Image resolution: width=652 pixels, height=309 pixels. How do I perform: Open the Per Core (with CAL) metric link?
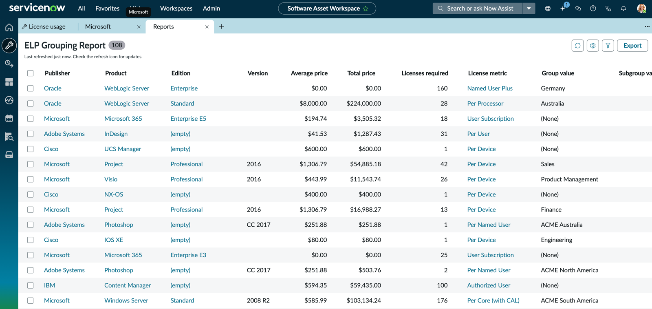[x=493, y=300]
